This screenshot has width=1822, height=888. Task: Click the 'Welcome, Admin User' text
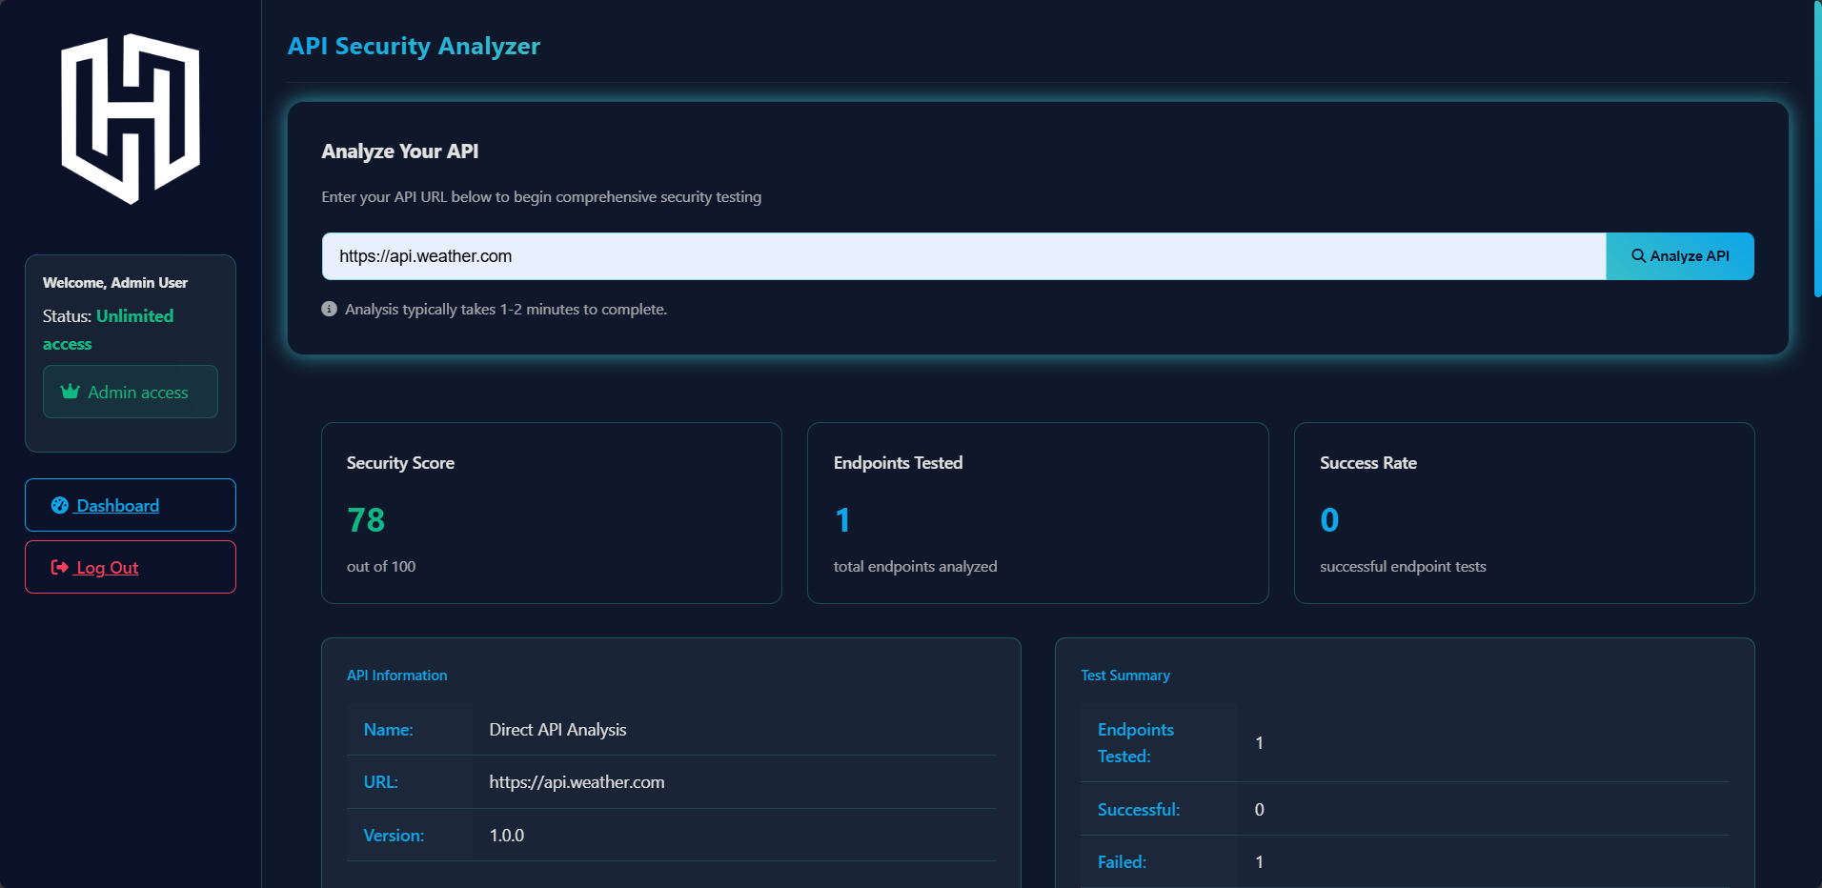pos(115,283)
